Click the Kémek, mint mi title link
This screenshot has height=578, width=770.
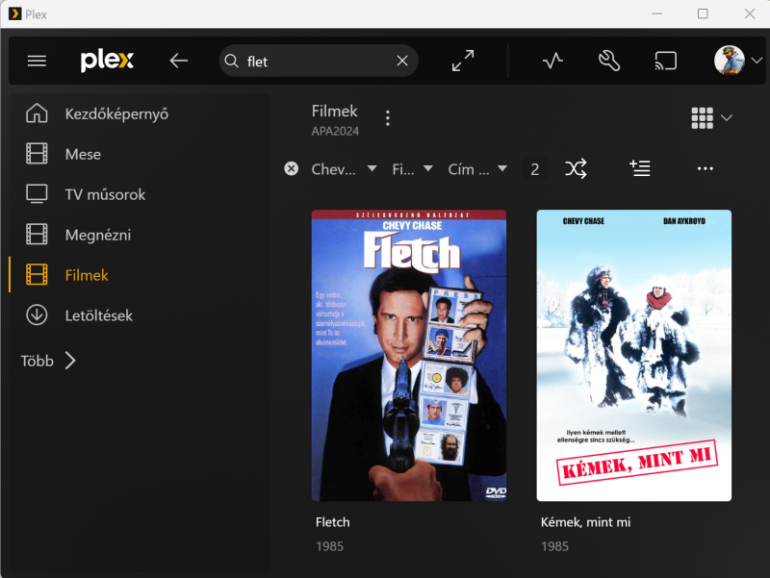(585, 522)
